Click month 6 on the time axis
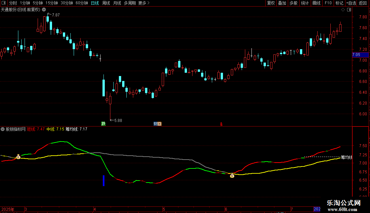Viewport: 370px width, 213px height. (226, 209)
